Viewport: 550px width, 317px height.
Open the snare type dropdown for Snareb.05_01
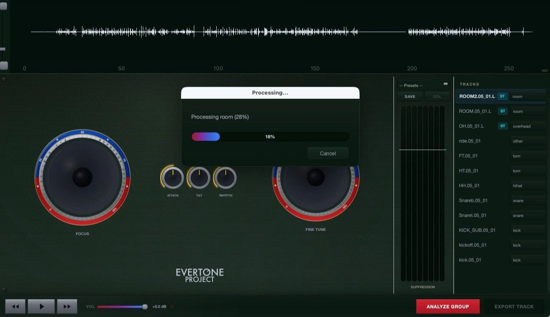[528, 201]
